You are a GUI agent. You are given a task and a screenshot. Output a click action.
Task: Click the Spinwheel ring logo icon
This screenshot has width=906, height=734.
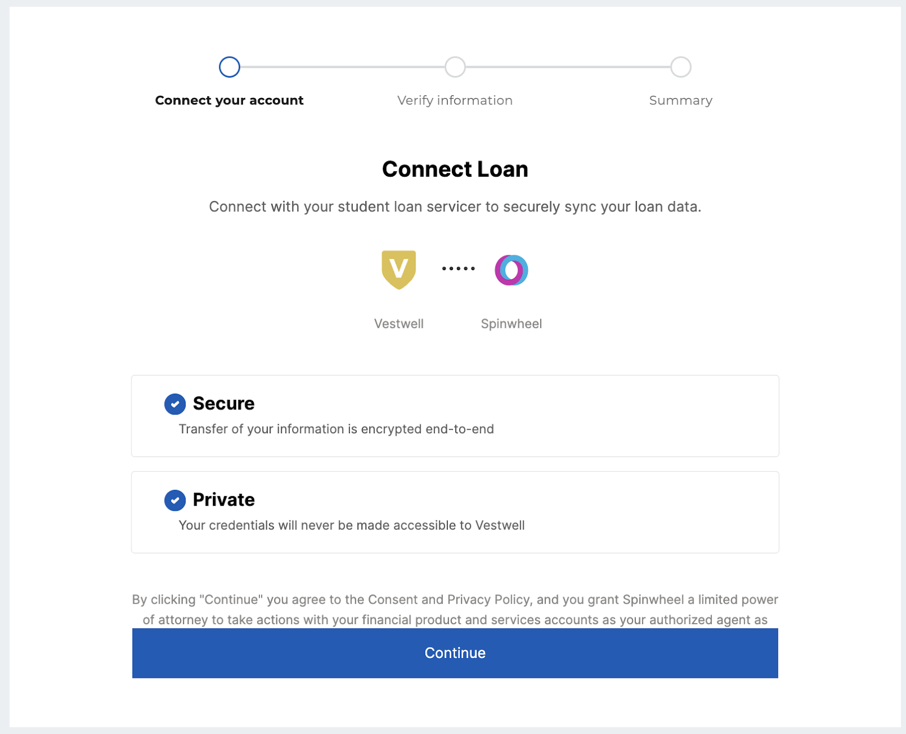(x=511, y=270)
